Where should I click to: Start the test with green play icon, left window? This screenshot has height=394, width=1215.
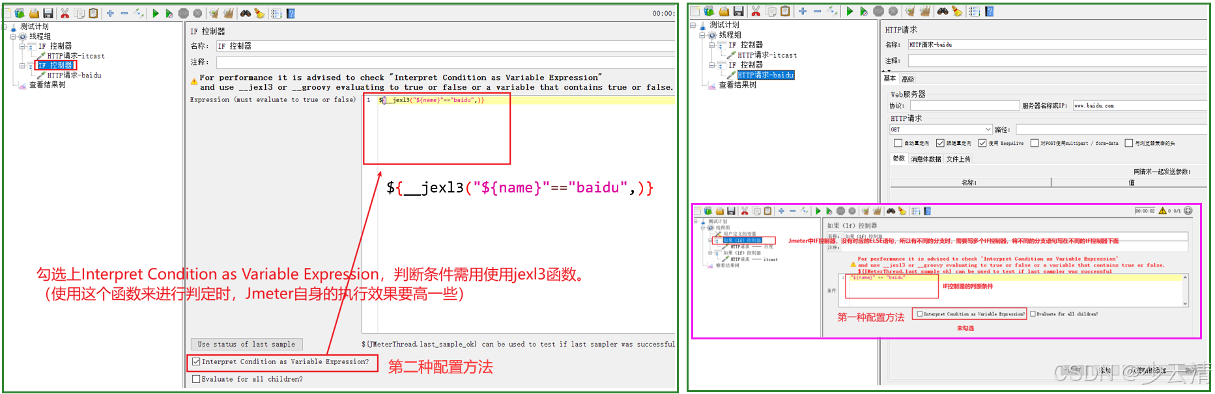tap(156, 13)
